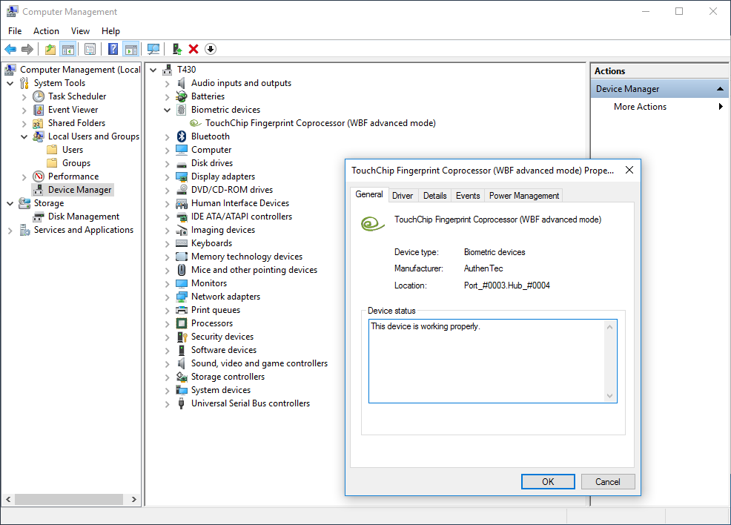Select Device Manager in the console tree

point(80,190)
